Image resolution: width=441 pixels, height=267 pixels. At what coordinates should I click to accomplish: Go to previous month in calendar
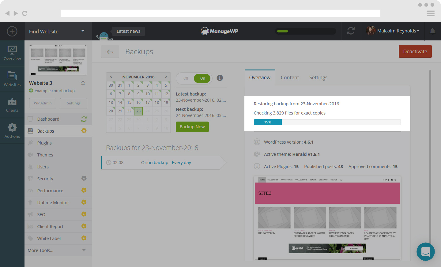111,77
